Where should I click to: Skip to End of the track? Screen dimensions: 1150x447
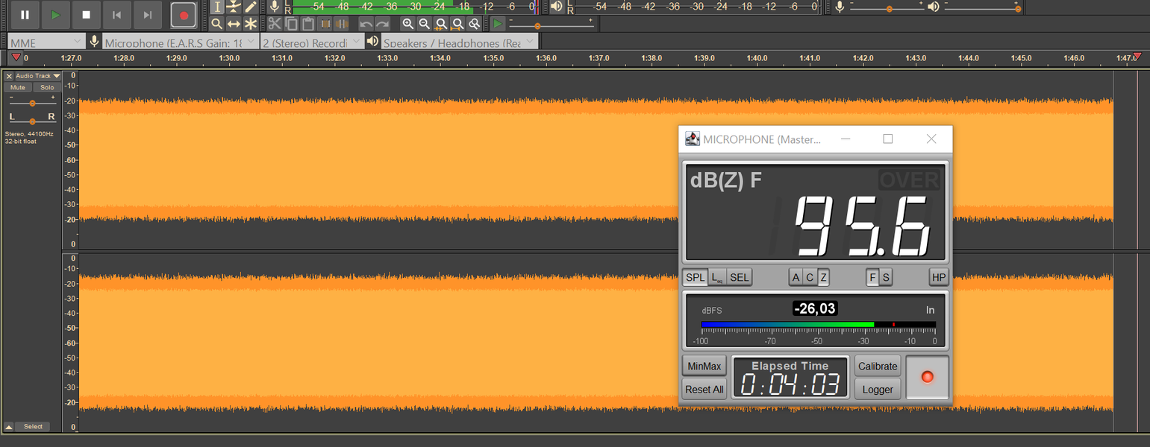coord(148,15)
